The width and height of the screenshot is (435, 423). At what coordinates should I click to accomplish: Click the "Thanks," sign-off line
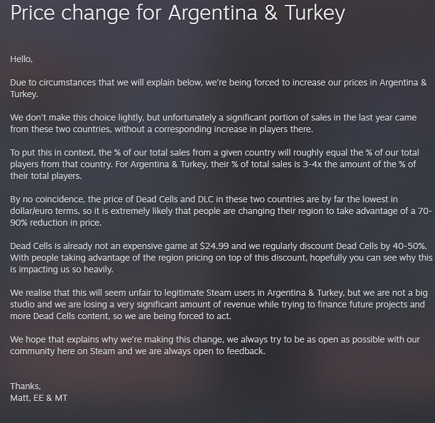(x=26, y=386)
